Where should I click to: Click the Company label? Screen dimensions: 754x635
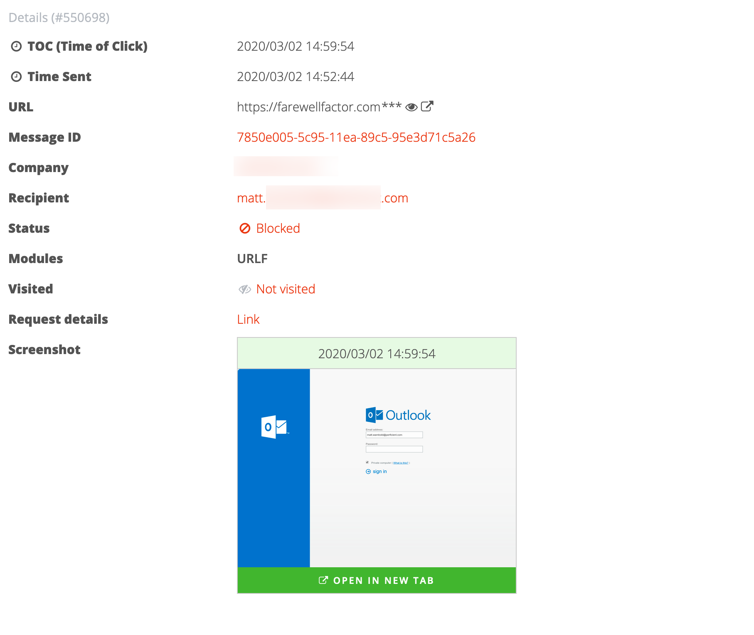(x=39, y=167)
